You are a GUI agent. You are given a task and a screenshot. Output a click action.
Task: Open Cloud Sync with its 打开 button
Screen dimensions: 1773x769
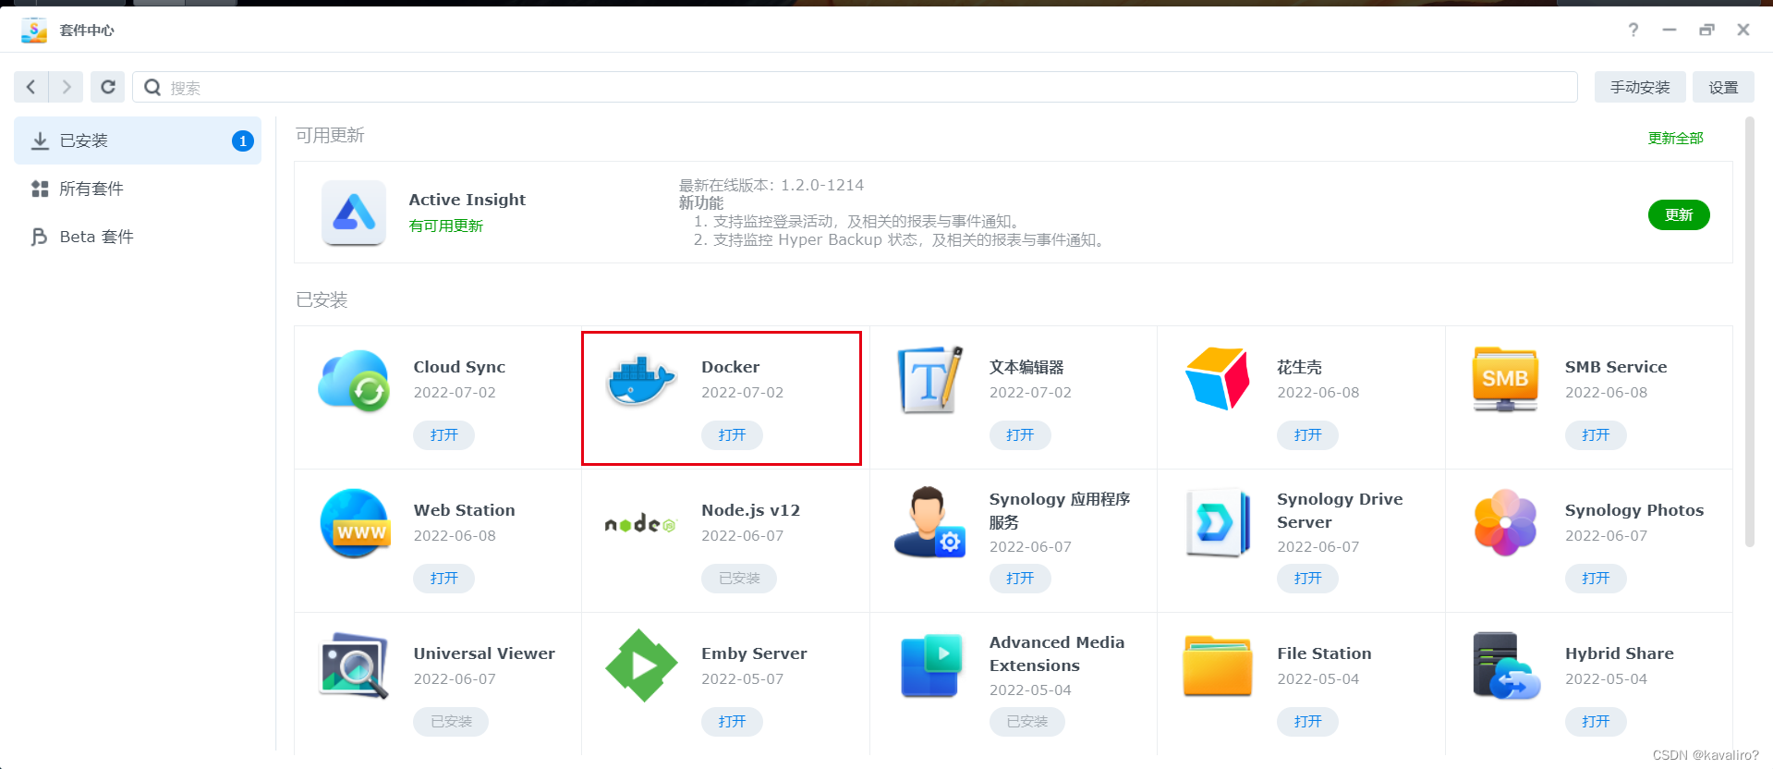click(x=443, y=434)
